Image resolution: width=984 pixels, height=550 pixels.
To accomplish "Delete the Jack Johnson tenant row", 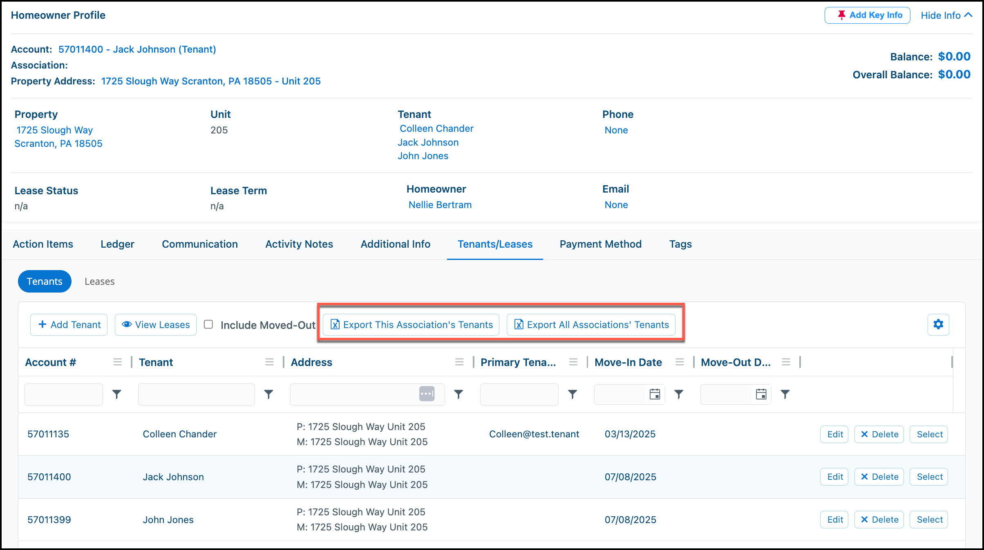I will click(x=879, y=477).
